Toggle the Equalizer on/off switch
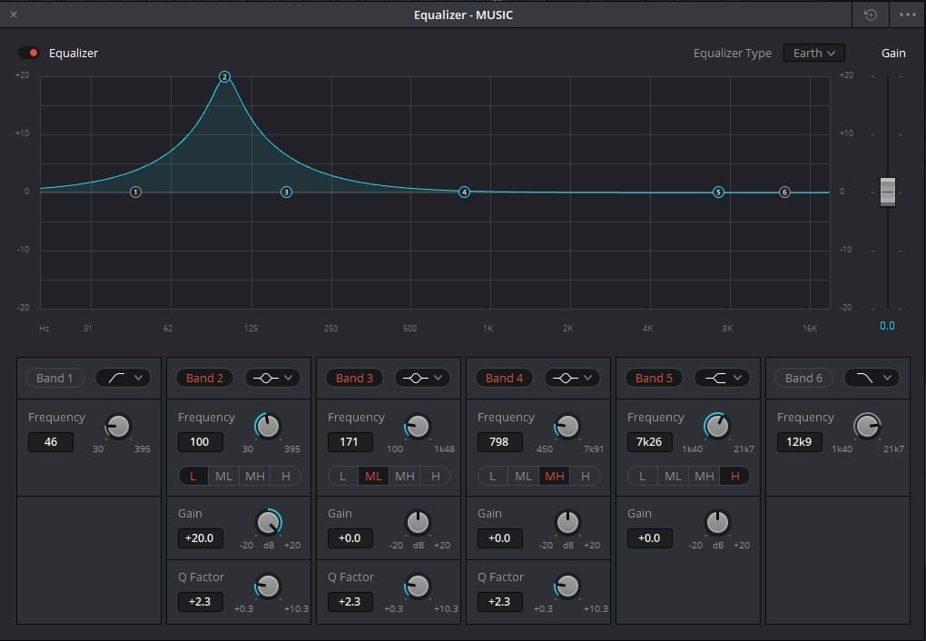The height and width of the screenshot is (641, 926). [x=28, y=53]
